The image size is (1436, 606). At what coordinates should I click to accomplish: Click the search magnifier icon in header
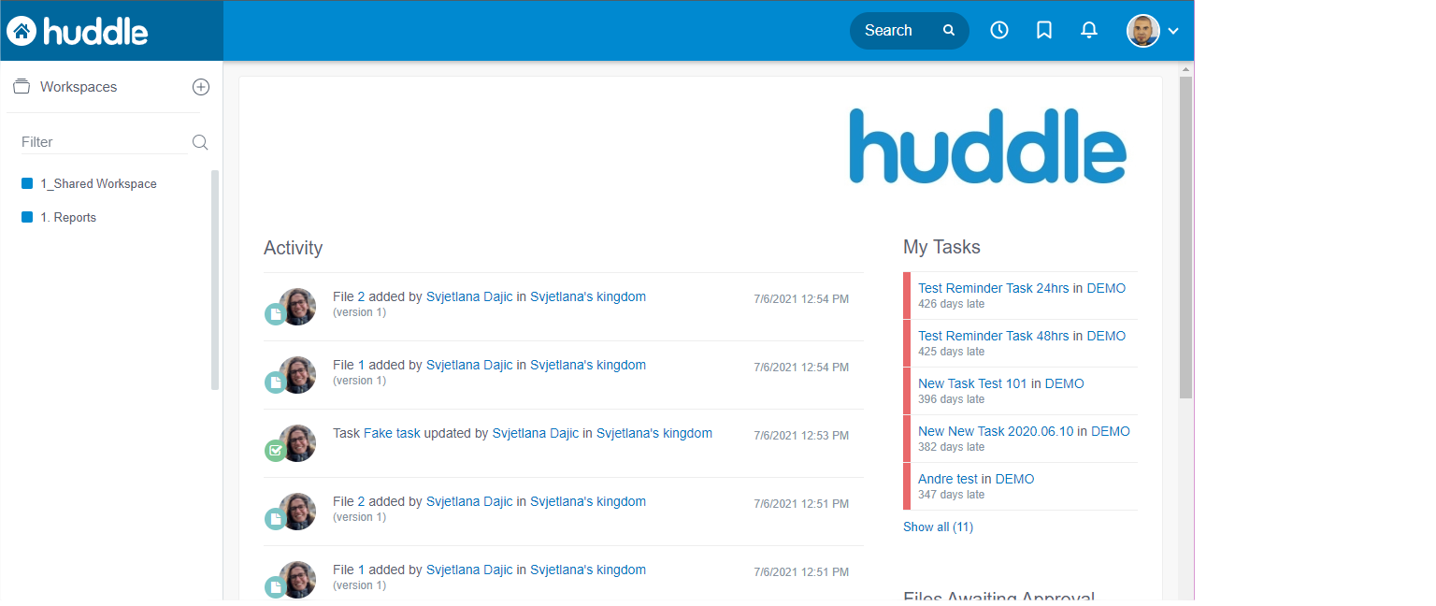(x=949, y=31)
